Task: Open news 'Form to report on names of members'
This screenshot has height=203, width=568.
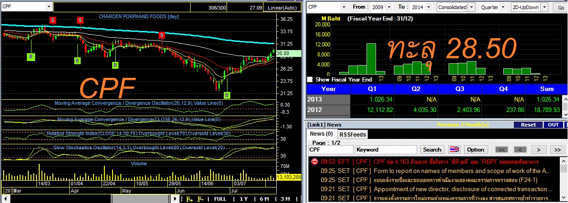Action: click(x=462, y=171)
